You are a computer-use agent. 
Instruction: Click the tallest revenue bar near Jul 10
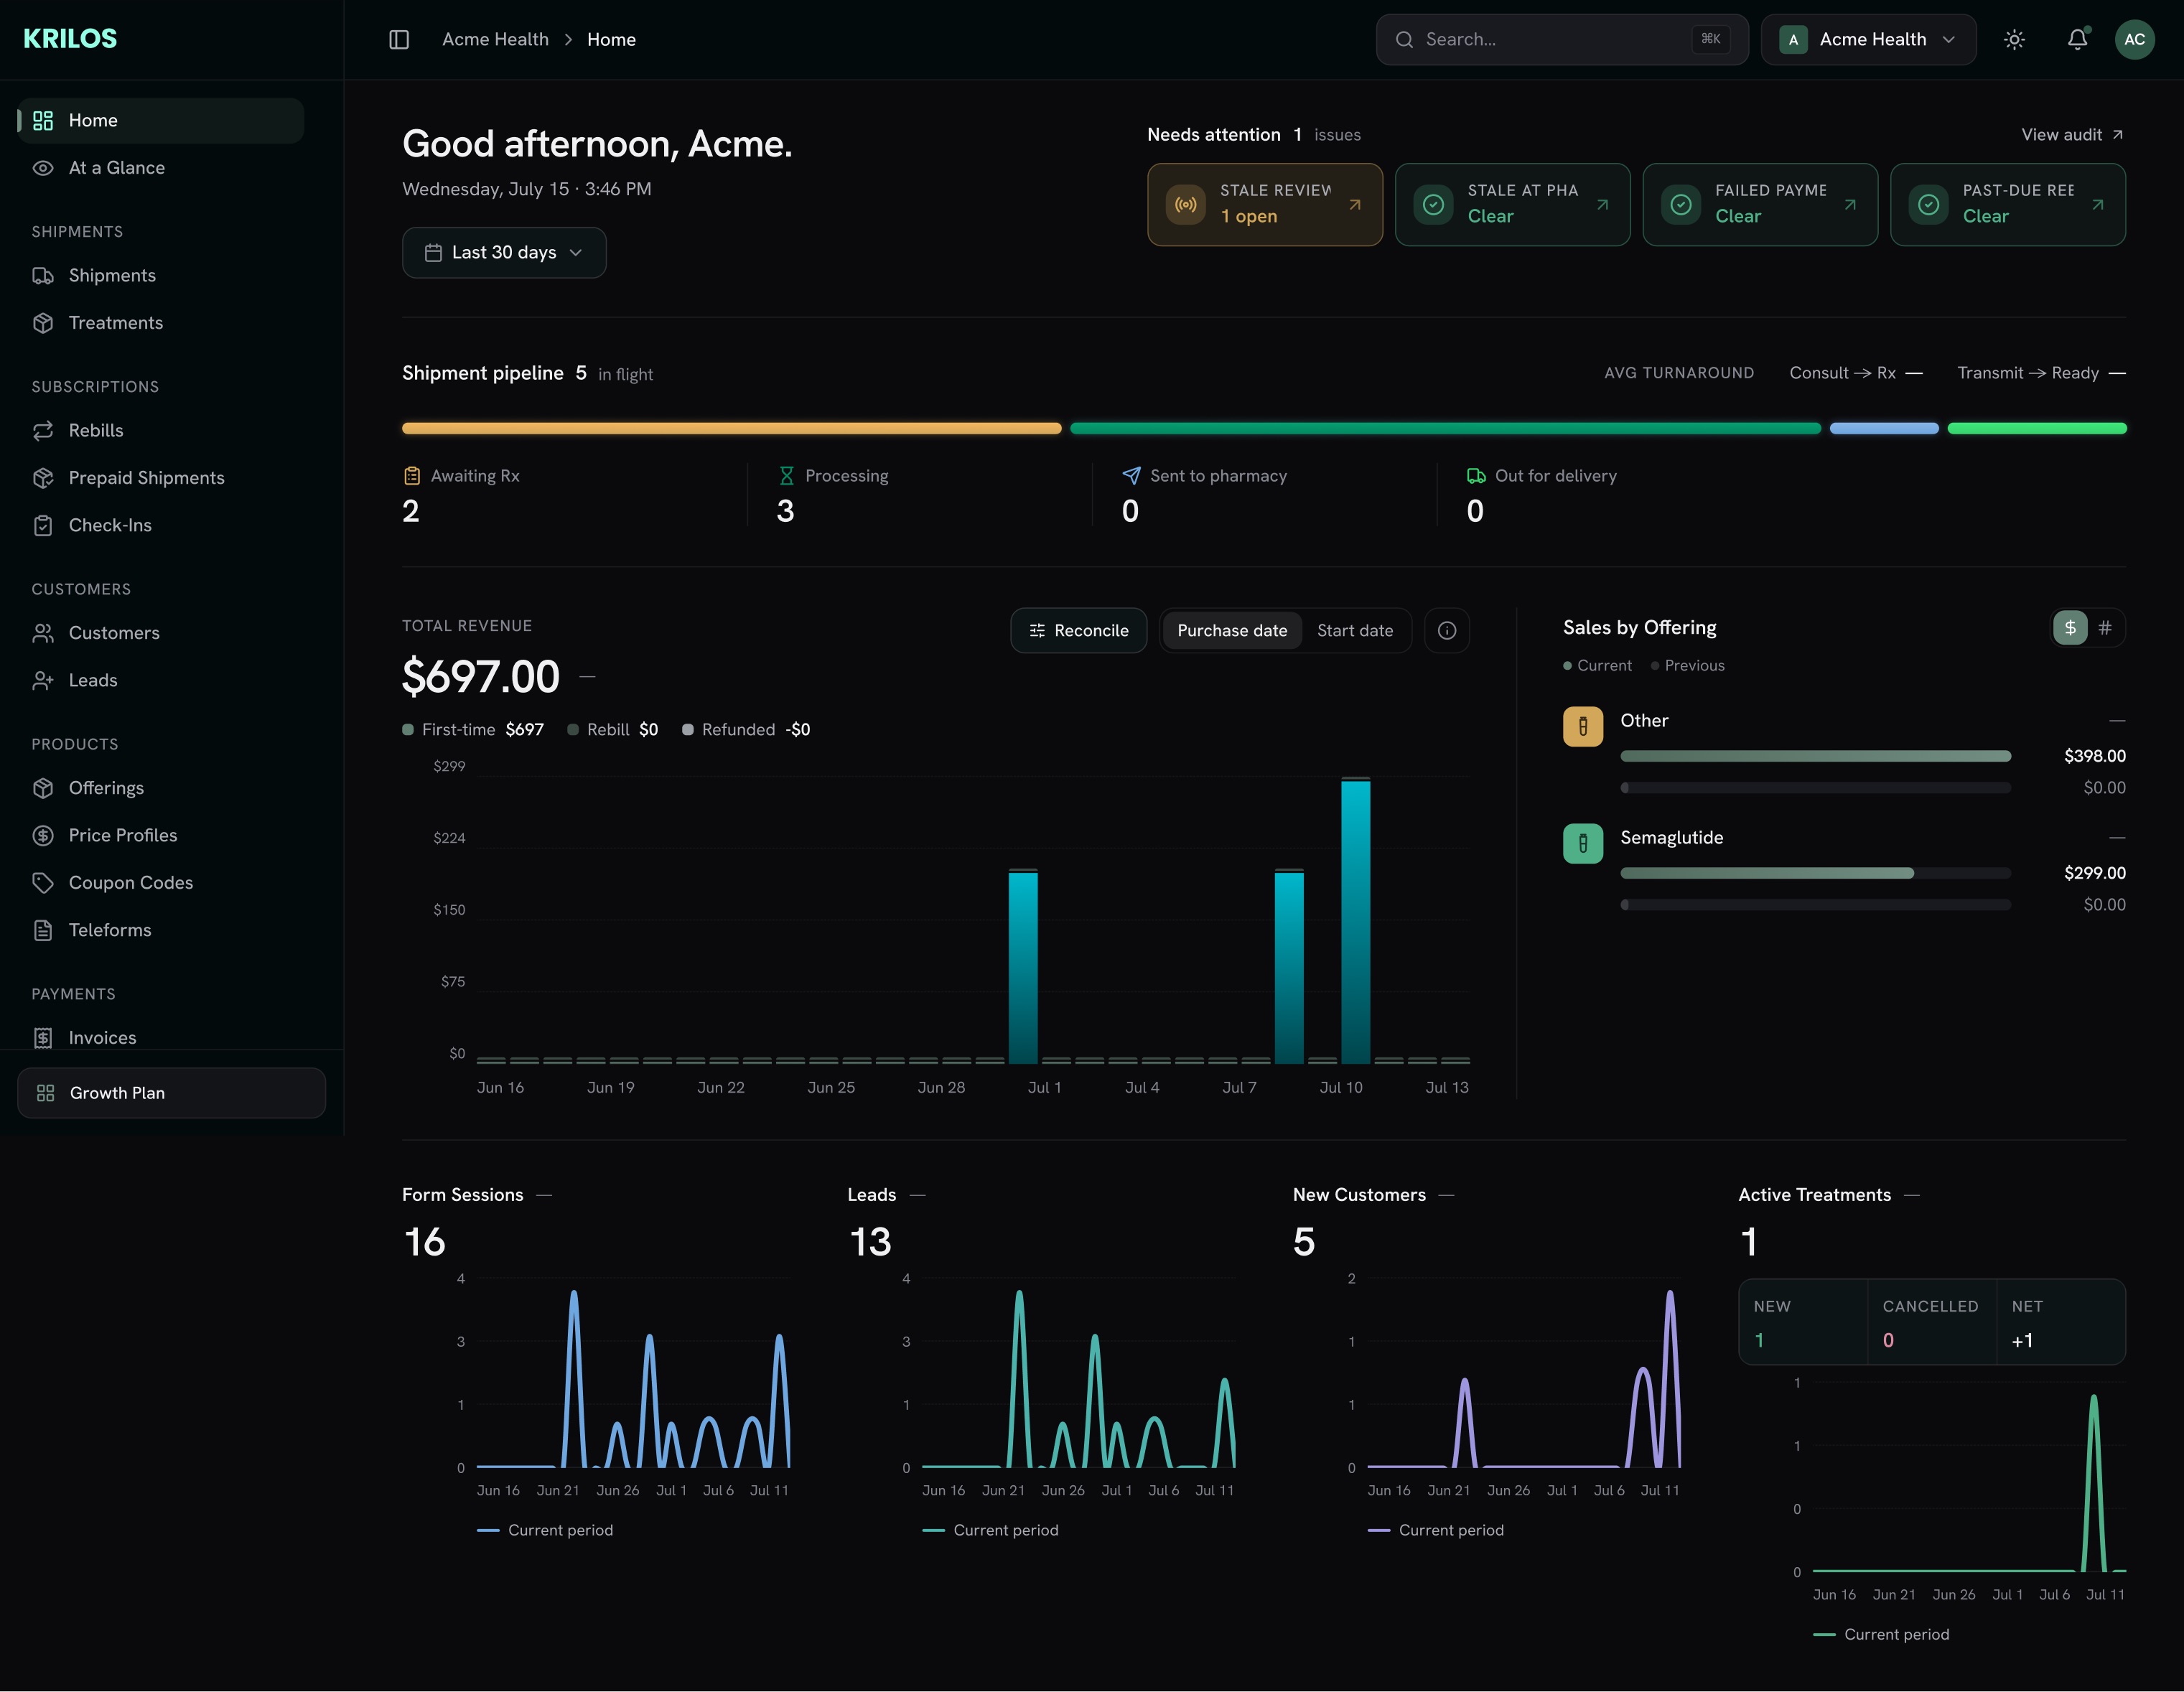pyautogui.click(x=1356, y=920)
